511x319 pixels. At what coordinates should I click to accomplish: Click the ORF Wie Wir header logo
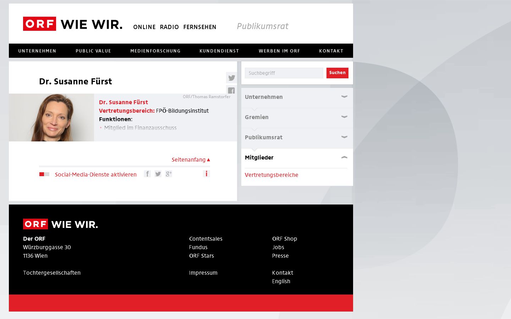pos(73,24)
